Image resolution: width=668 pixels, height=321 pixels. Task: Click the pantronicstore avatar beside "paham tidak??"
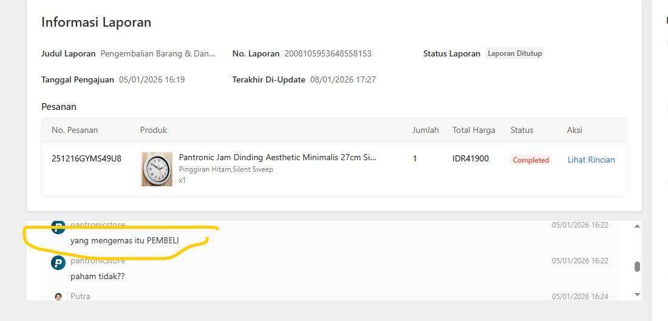(58, 263)
